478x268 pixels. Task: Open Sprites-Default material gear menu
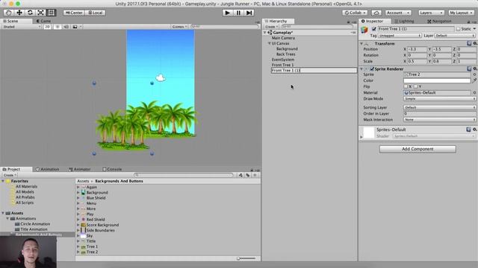(x=475, y=130)
